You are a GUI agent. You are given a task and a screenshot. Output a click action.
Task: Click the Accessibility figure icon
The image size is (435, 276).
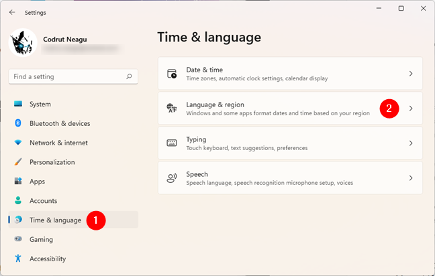(18, 259)
